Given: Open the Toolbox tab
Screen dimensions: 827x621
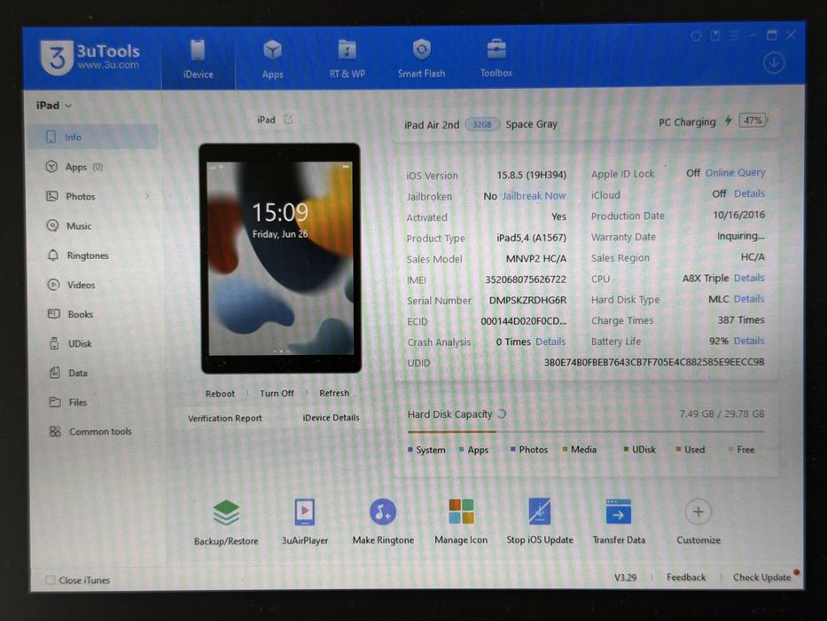Looking at the screenshot, I should tap(495, 58).
